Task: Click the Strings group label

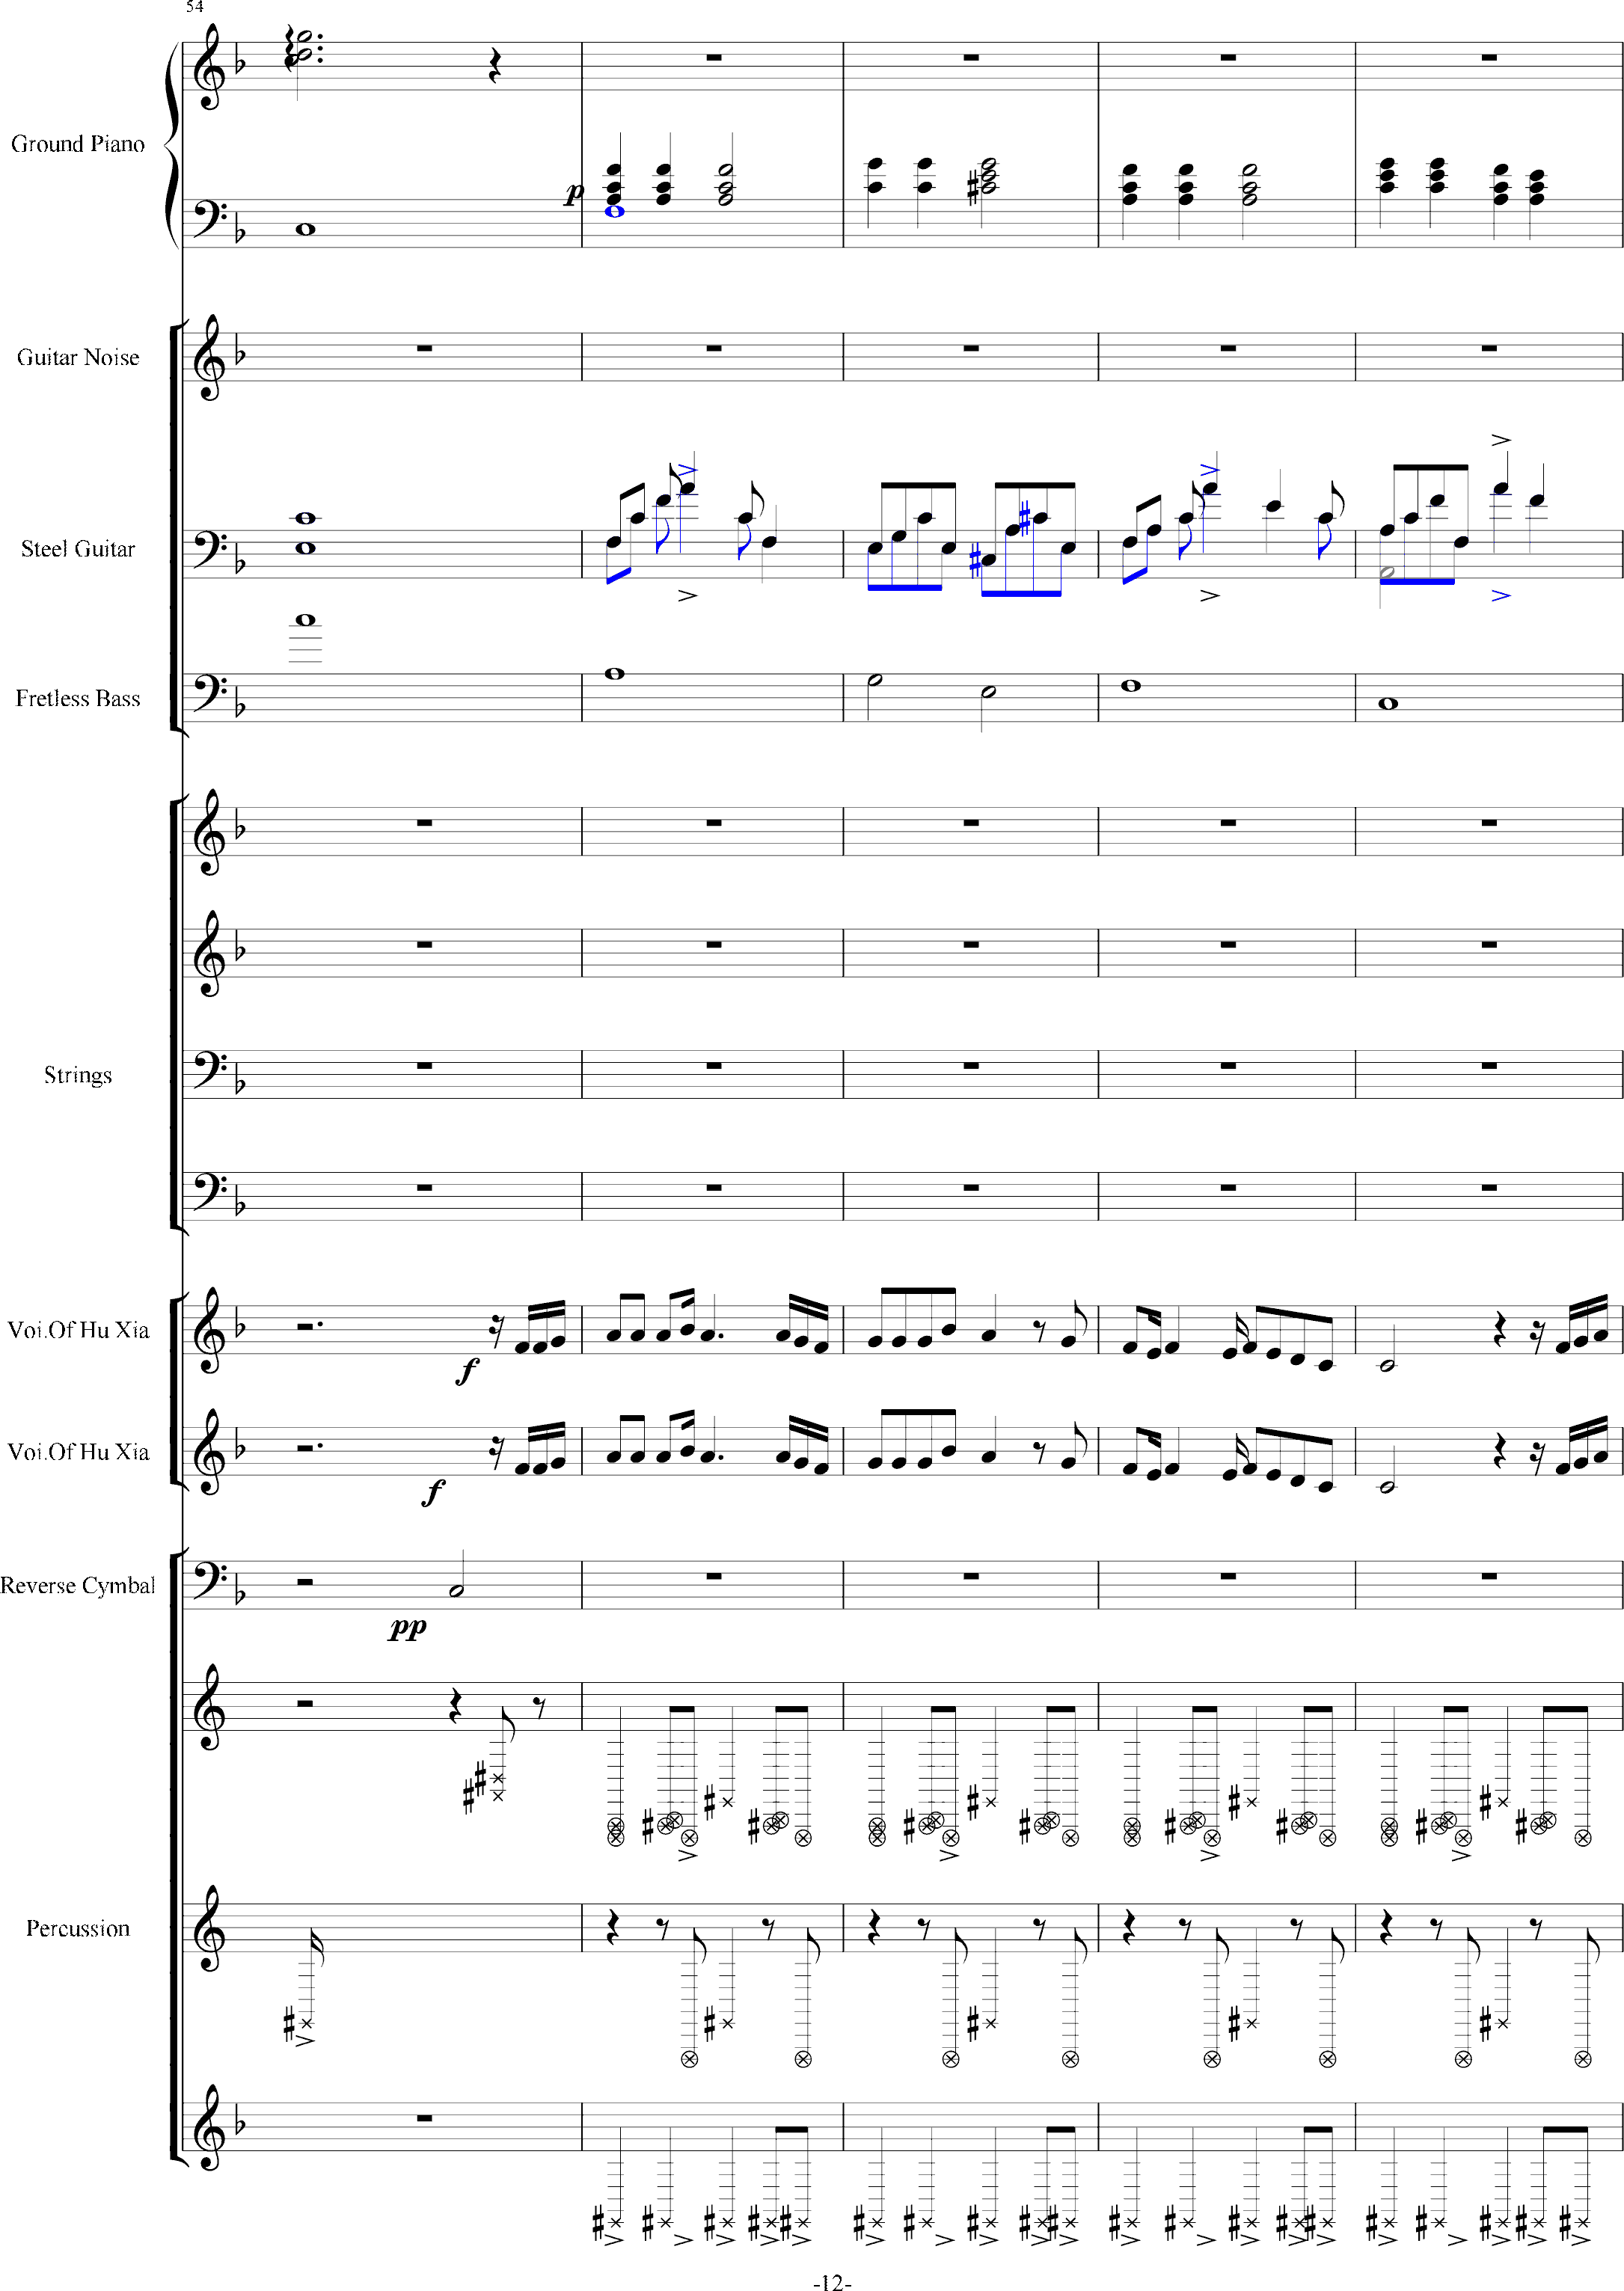Action: tap(77, 1075)
